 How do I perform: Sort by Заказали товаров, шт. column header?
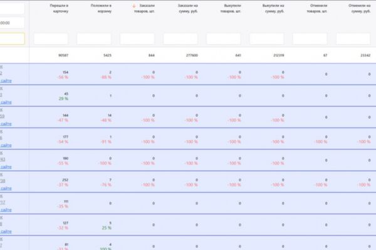(144, 8)
